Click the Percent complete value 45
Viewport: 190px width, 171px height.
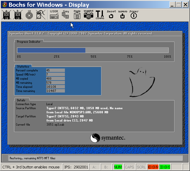[55, 70]
